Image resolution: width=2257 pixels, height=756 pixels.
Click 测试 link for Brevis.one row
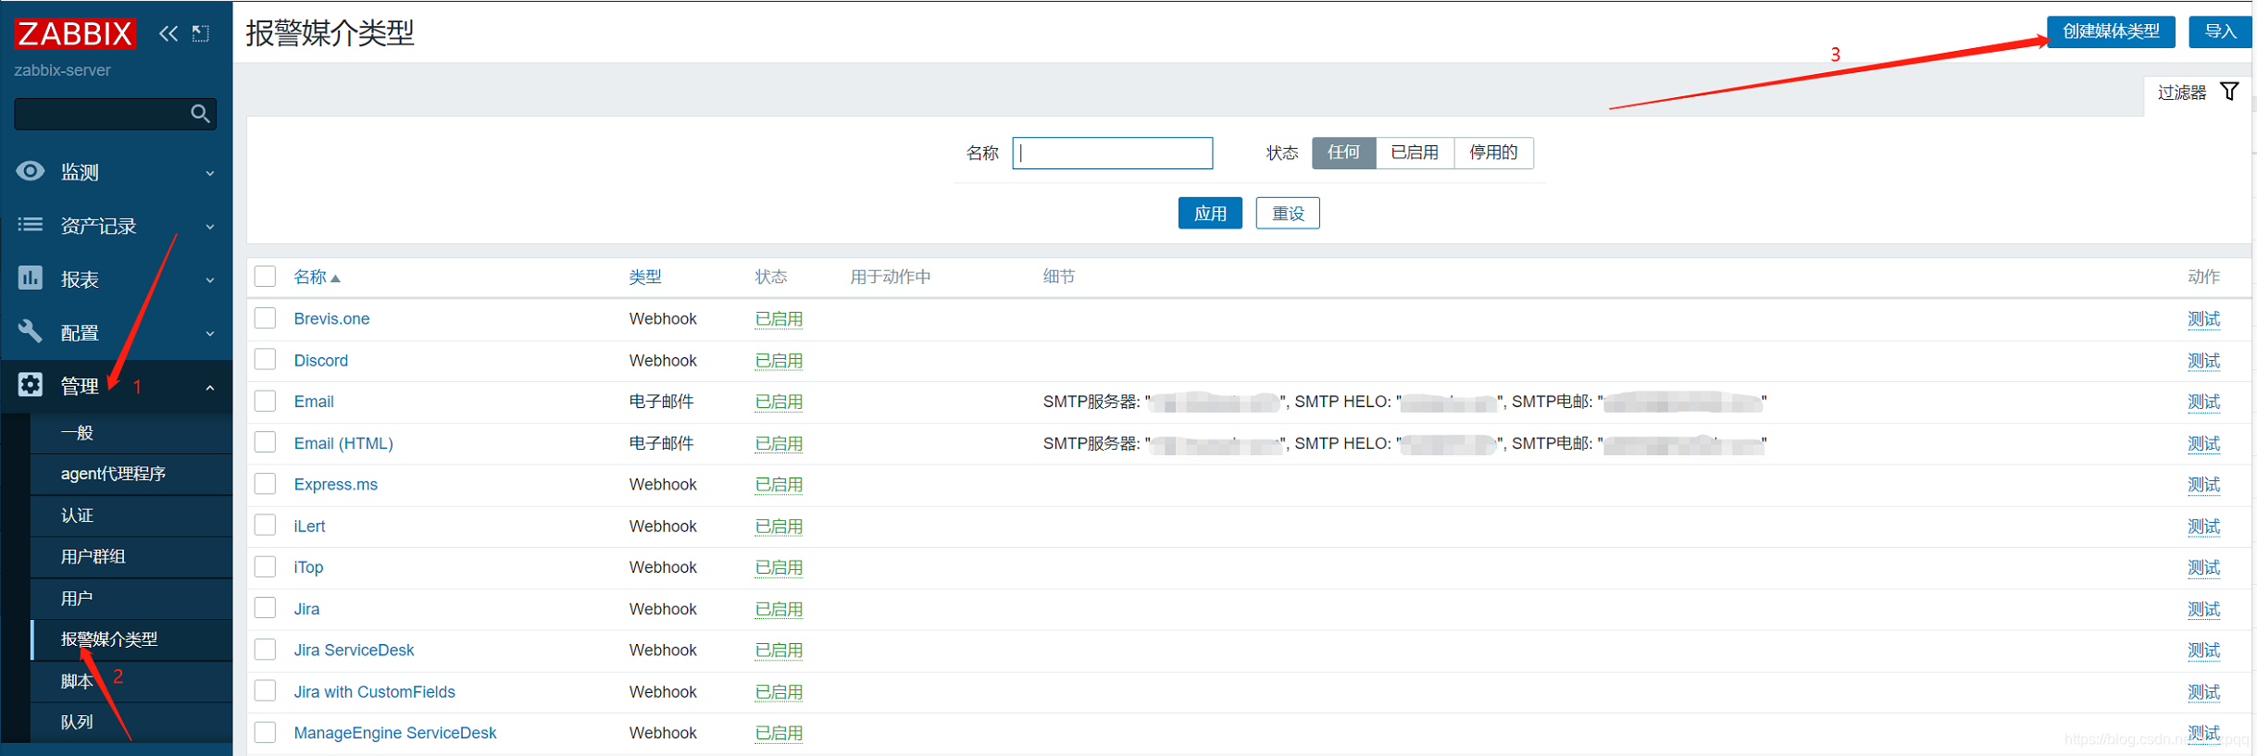coord(2203,319)
